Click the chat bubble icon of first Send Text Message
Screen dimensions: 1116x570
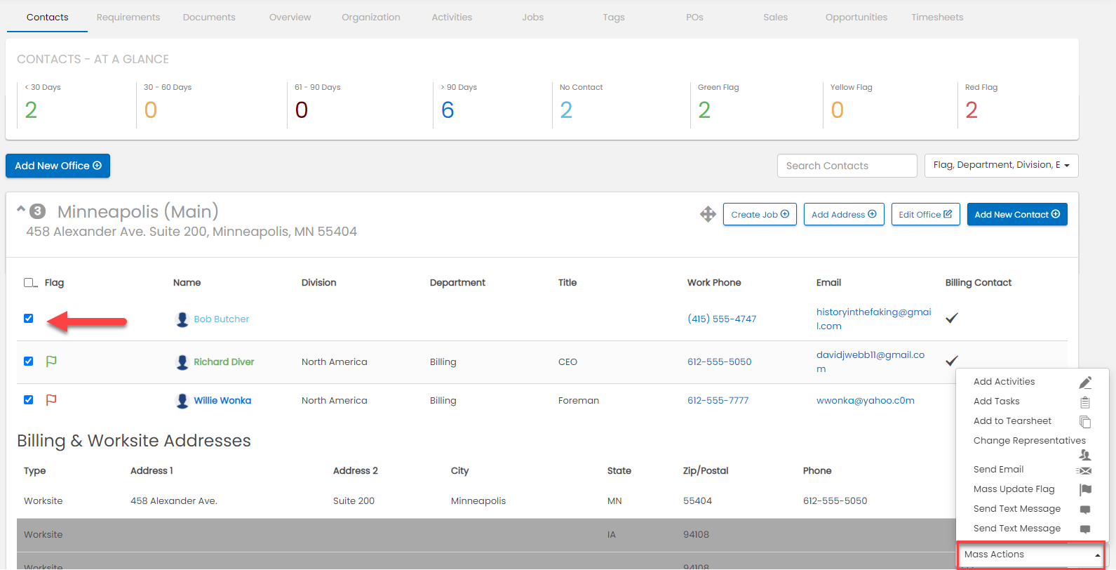tap(1085, 510)
